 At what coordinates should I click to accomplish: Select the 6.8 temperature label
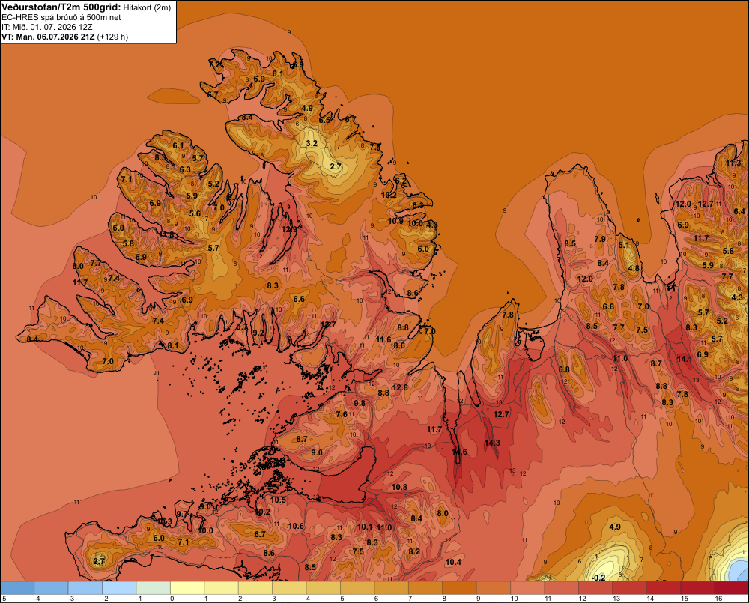coord(564,369)
